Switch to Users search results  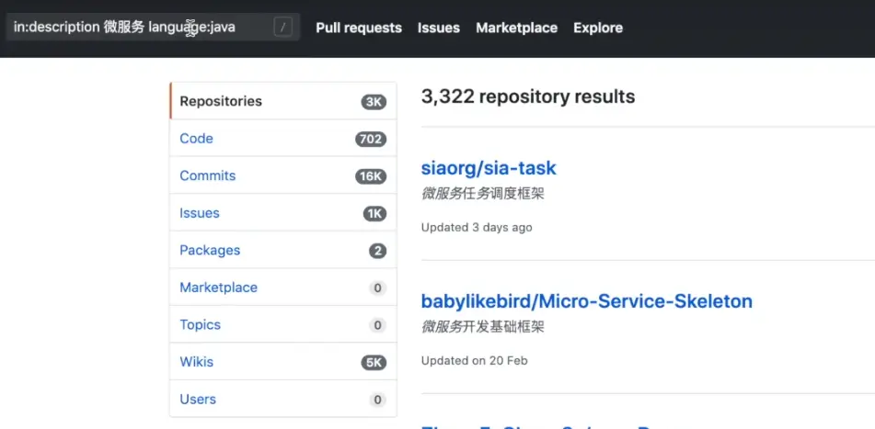pyautogui.click(x=198, y=400)
